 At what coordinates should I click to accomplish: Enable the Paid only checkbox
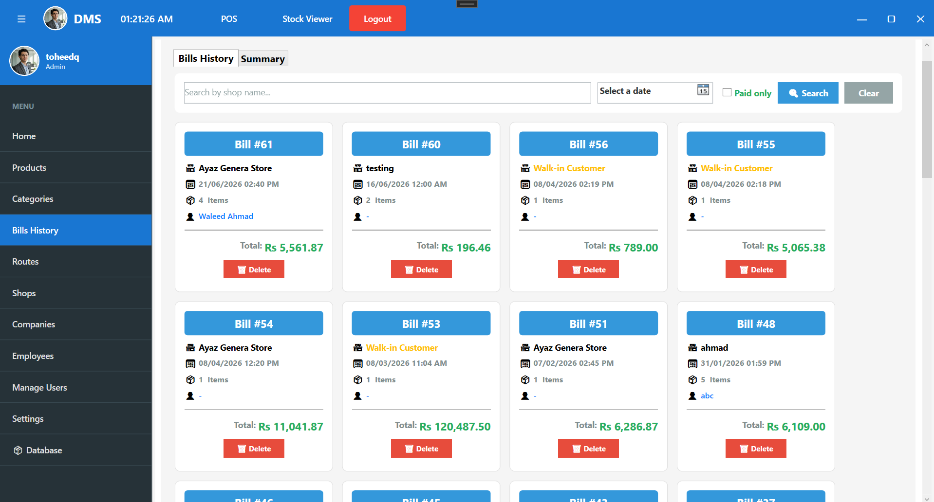[727, 92]
